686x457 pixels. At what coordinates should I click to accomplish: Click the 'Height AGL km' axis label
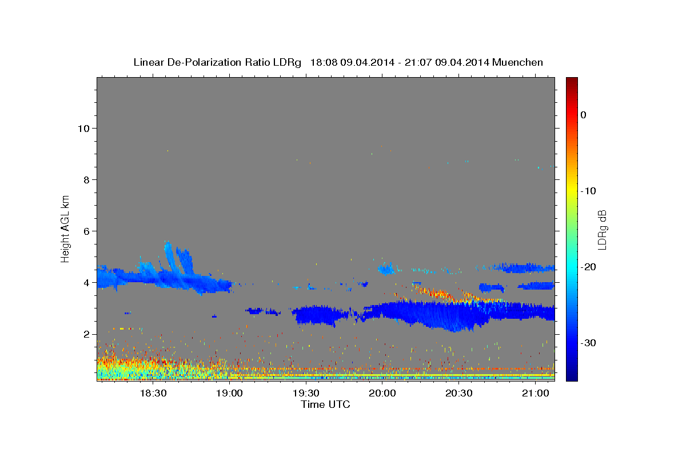coord(66,228)
